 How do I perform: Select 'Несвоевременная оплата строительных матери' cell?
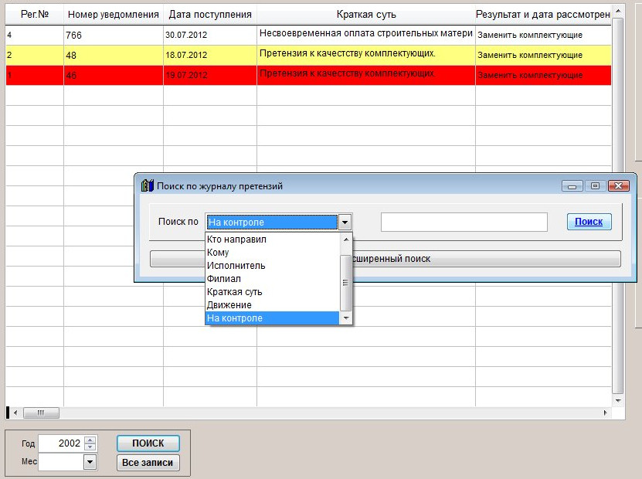coord(366,36)
